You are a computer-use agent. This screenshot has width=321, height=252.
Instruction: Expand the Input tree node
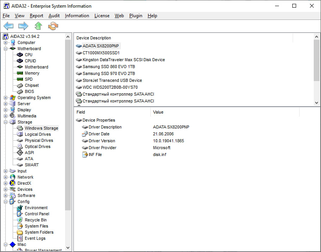pyautogui.click(x=5, y=171)
